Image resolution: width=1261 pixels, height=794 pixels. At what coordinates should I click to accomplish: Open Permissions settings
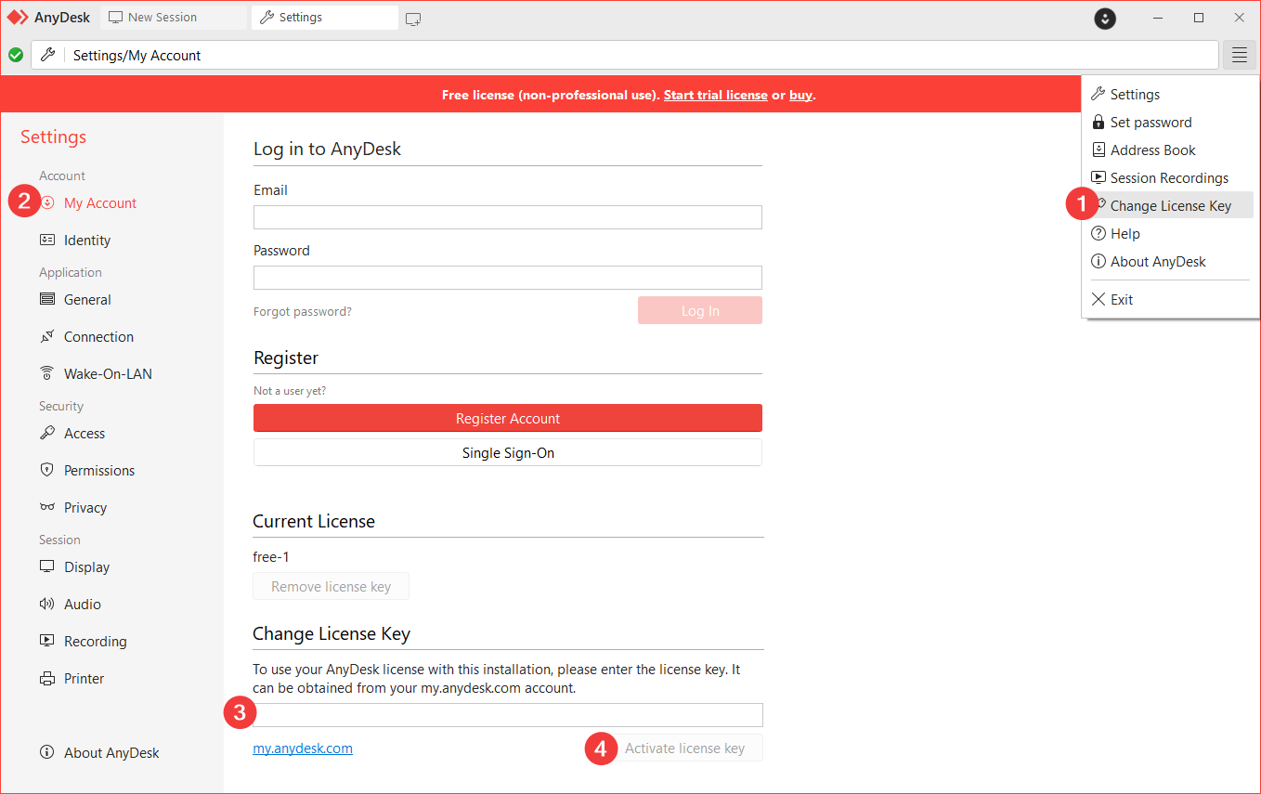99,470
